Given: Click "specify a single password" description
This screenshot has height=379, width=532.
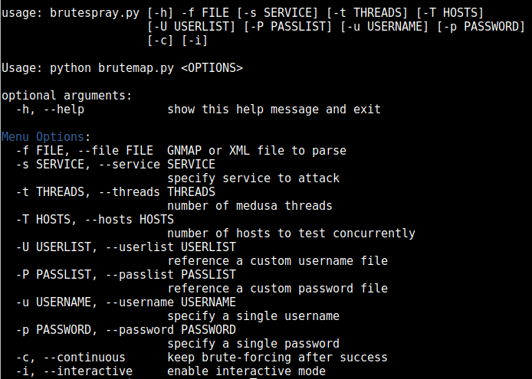Looking at the screenshot, I should click(253, 344).
